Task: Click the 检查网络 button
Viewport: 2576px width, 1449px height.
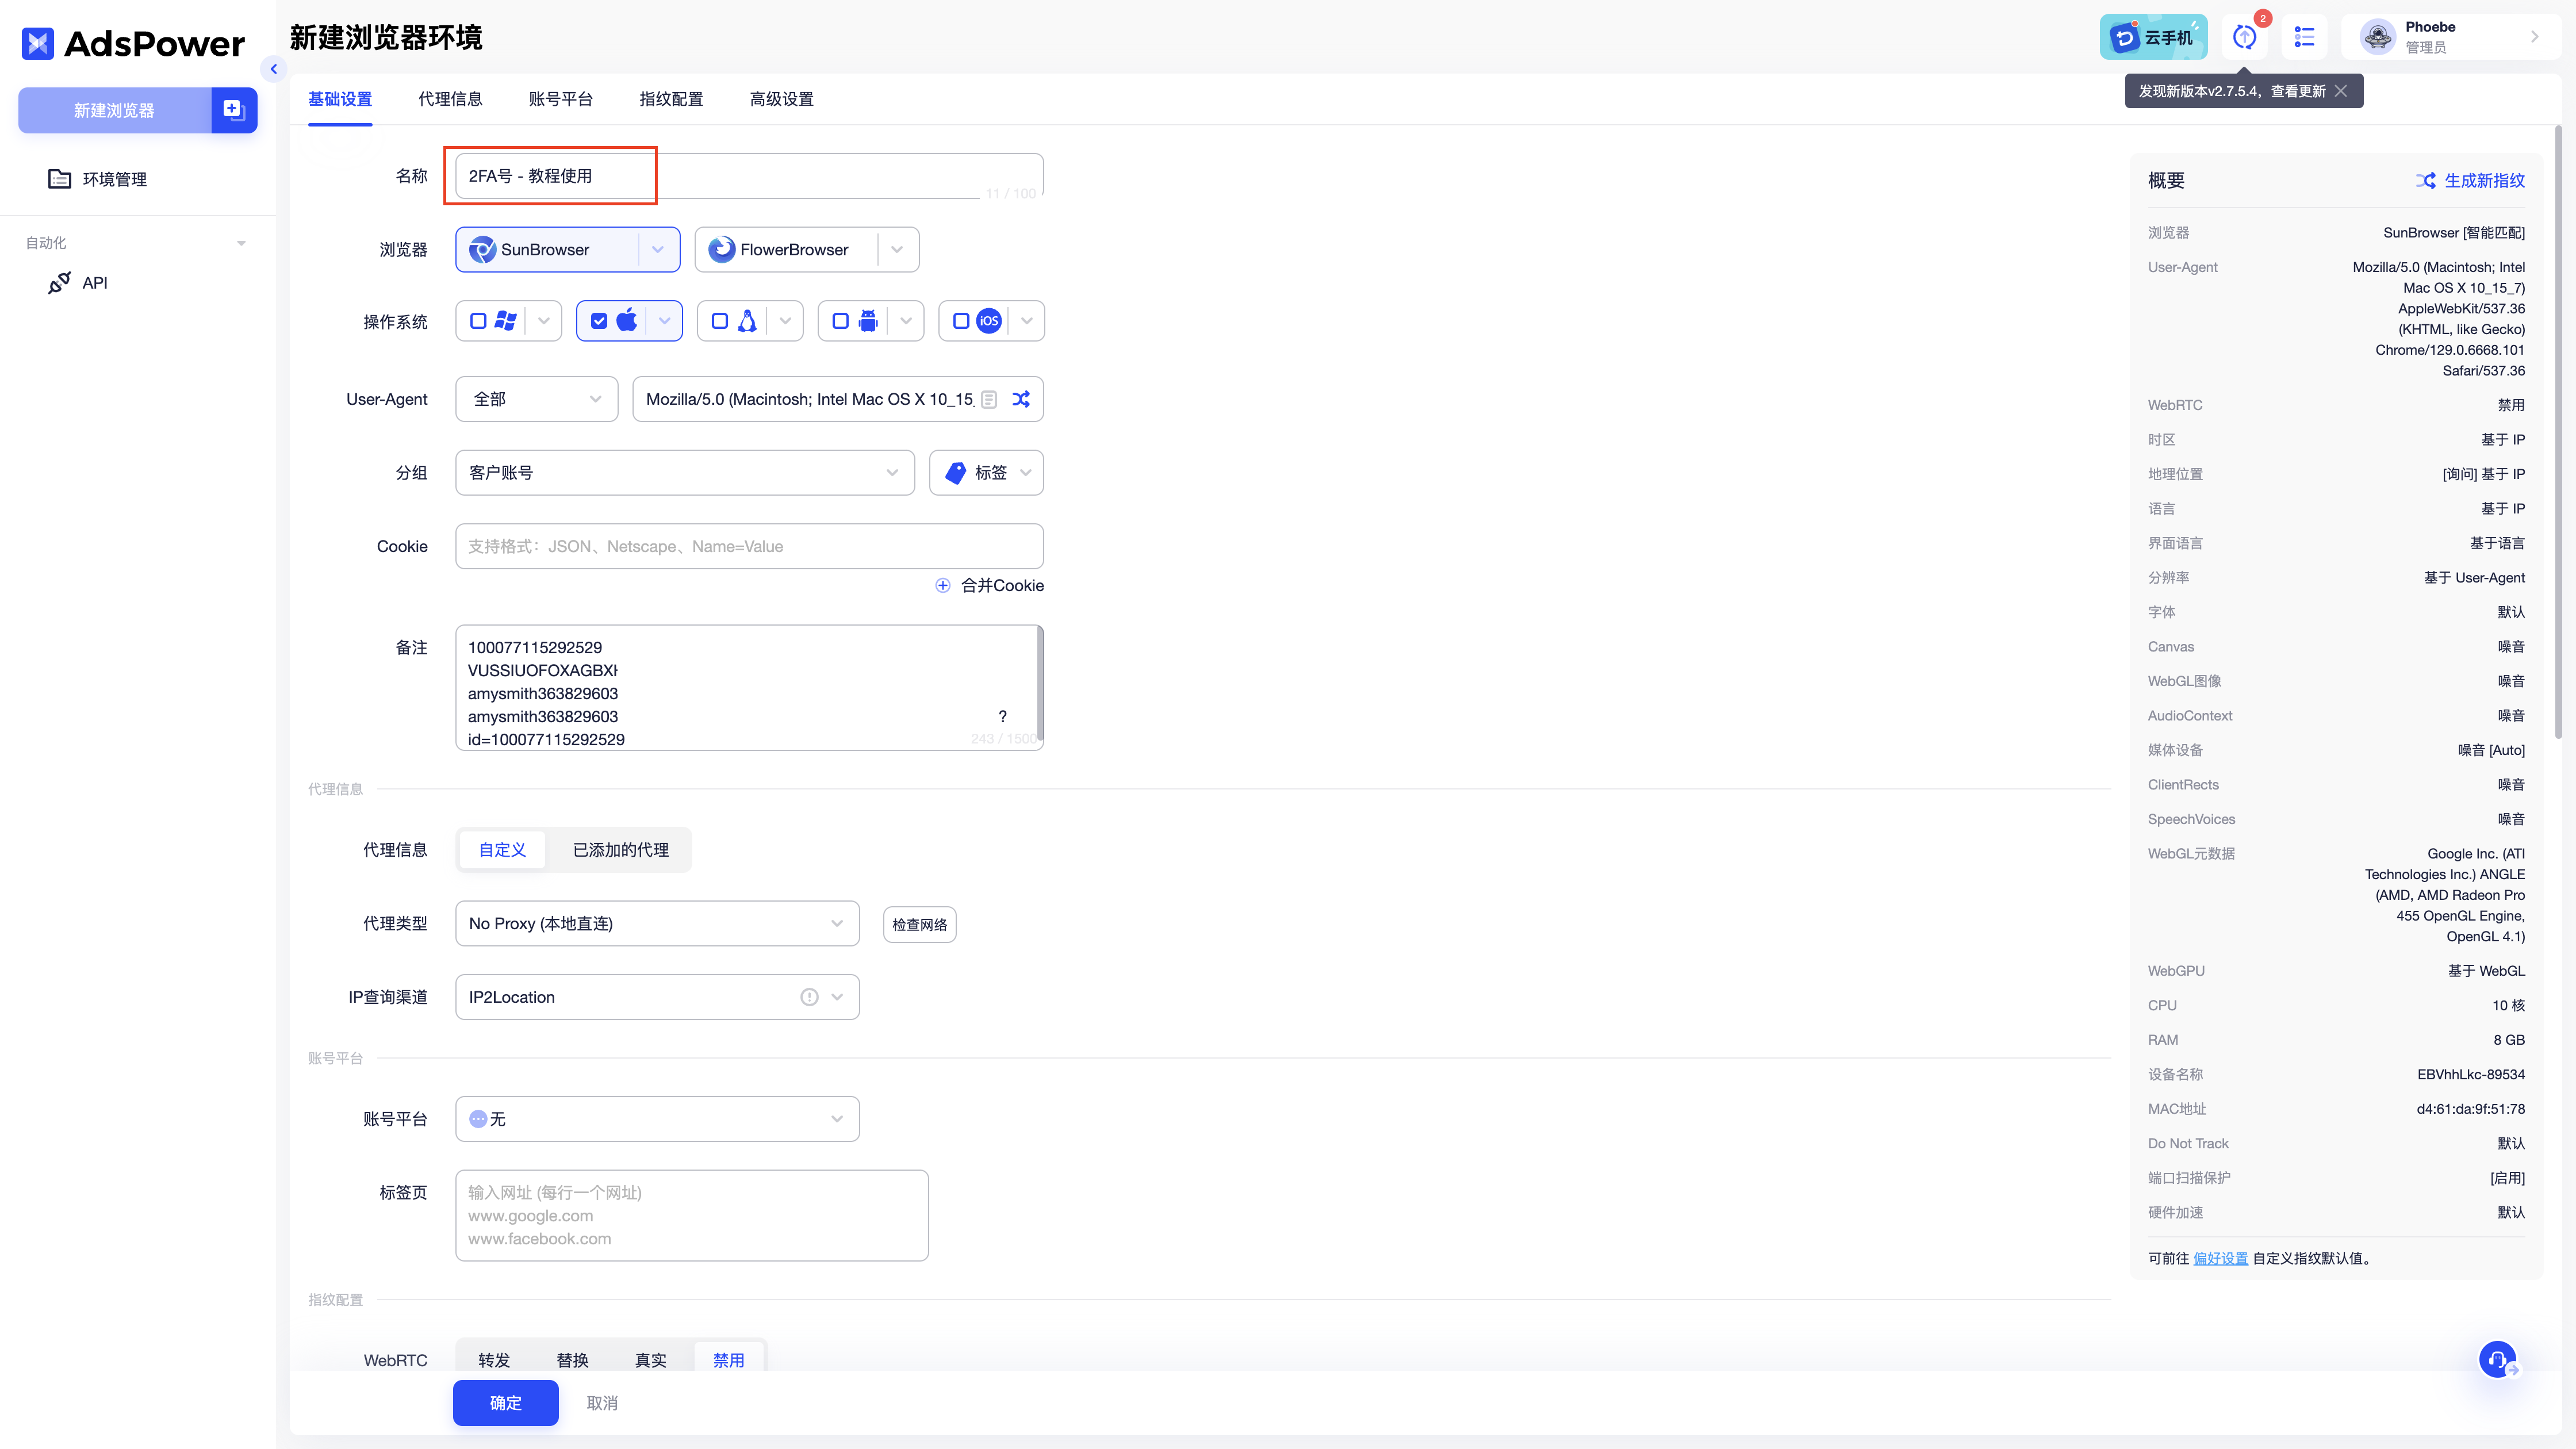Action: [x=920, y=925]
